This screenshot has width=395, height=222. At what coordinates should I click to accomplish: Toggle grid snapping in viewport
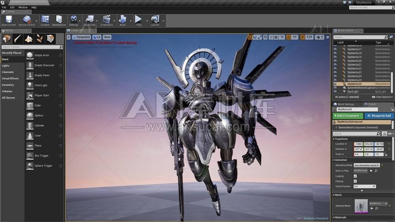point(276,37)
